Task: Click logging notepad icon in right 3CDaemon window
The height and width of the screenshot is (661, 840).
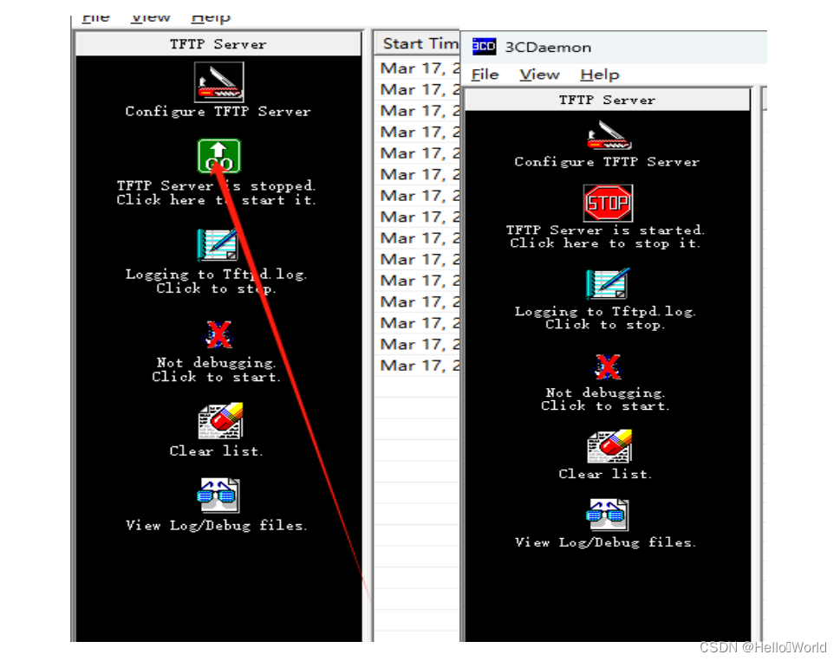Action: coord(608,283)
